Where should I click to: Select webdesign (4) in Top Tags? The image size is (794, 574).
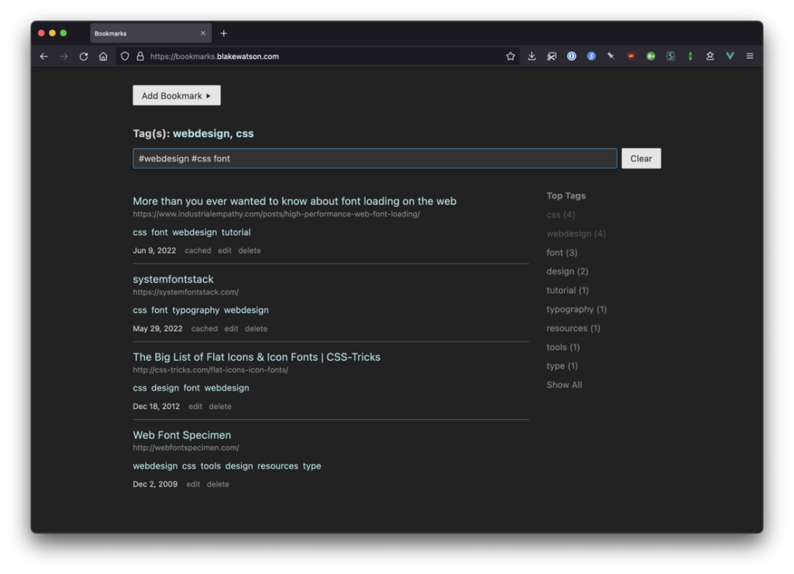(x=576, y=234)
